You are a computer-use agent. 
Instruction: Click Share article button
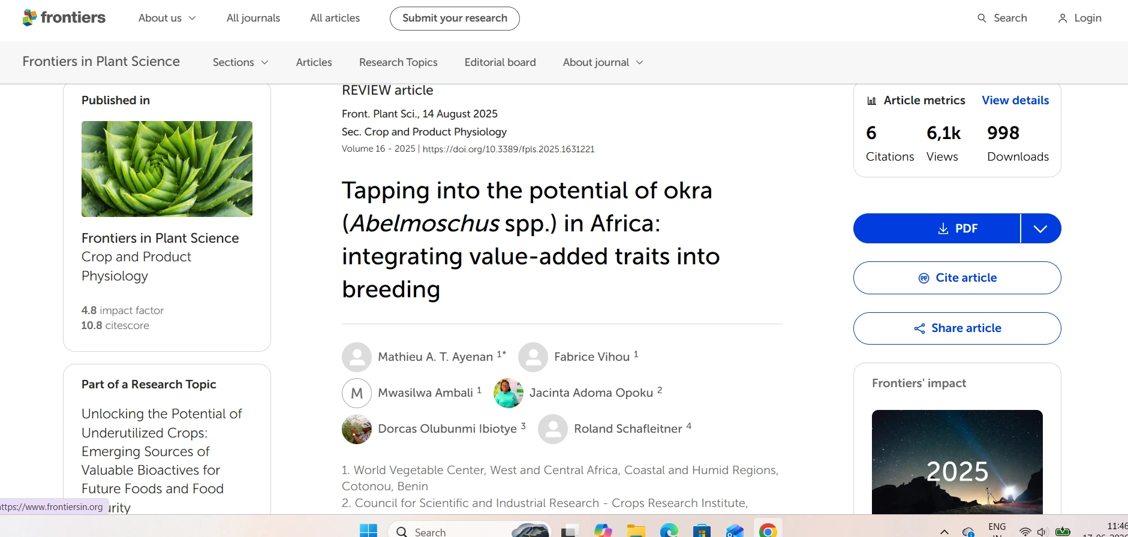tap(957, 328)
